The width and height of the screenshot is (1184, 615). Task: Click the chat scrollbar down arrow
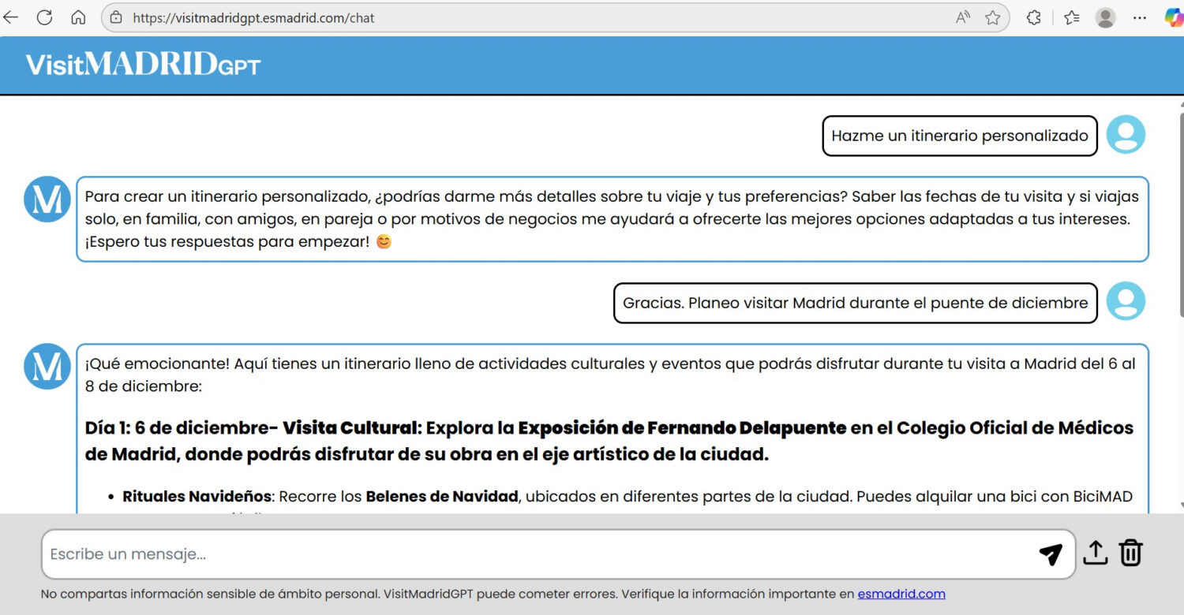coord(1180,505)
